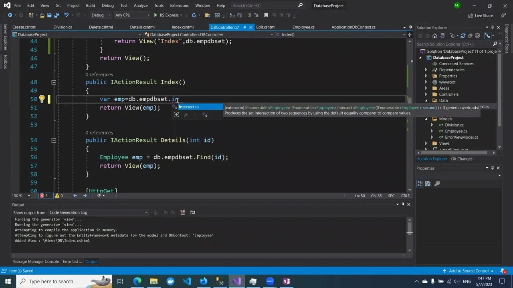The width and height of the screenshot is (513, 288).
Task: Open Visual Studio Code from the taskbar
Action: coord(187,281)
